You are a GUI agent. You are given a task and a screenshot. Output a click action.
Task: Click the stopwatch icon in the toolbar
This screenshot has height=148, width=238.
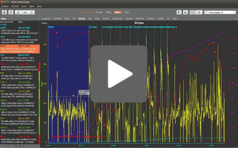[18, 12]
